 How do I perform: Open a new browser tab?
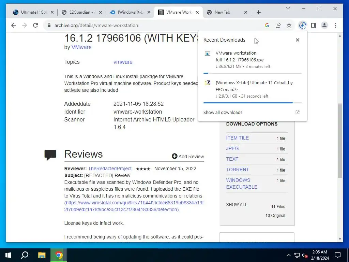[x=258, y=12]
